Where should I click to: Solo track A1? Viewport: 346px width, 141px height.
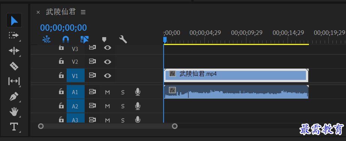coord(123,92)
